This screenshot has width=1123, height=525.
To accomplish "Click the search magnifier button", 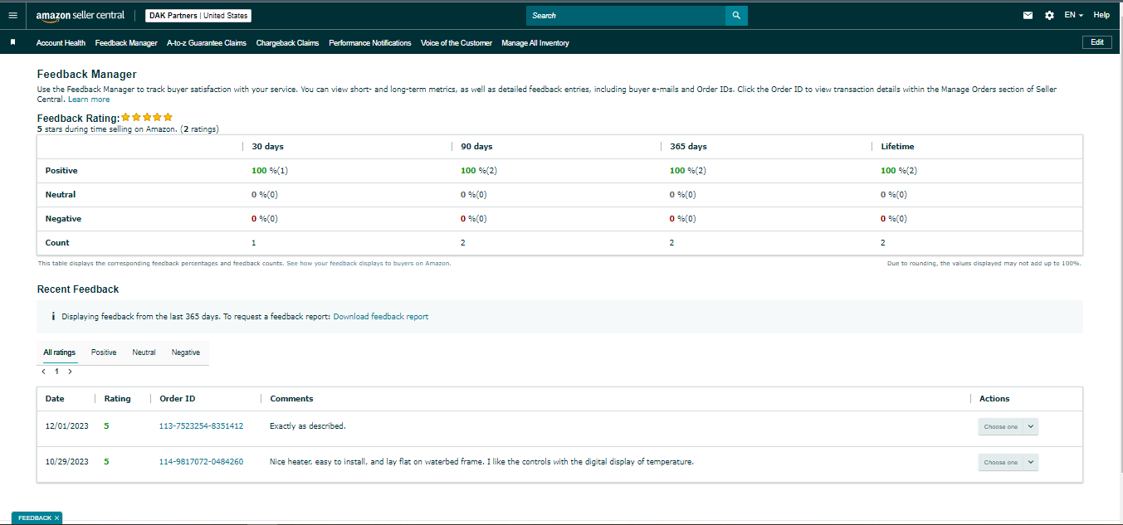I will (x=736, y=16).
